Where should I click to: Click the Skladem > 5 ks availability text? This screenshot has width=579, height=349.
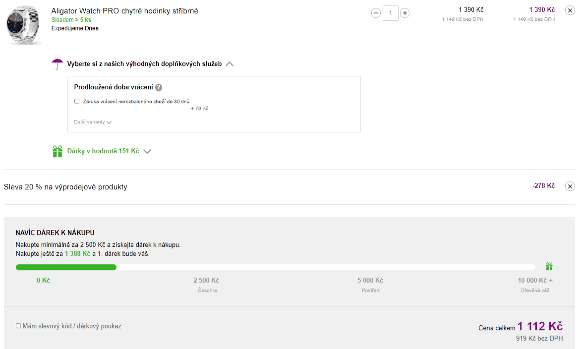pos(71,20)
